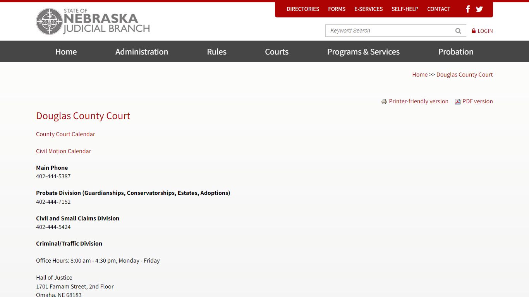This screenshot has height=297, width=529.
Task: Open the Probation menu
Action: pyautogui.click(x=456, y=51)
